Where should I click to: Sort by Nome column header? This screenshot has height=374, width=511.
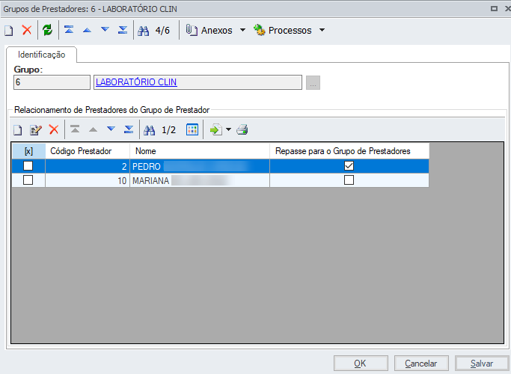click(x=200, y=151)
